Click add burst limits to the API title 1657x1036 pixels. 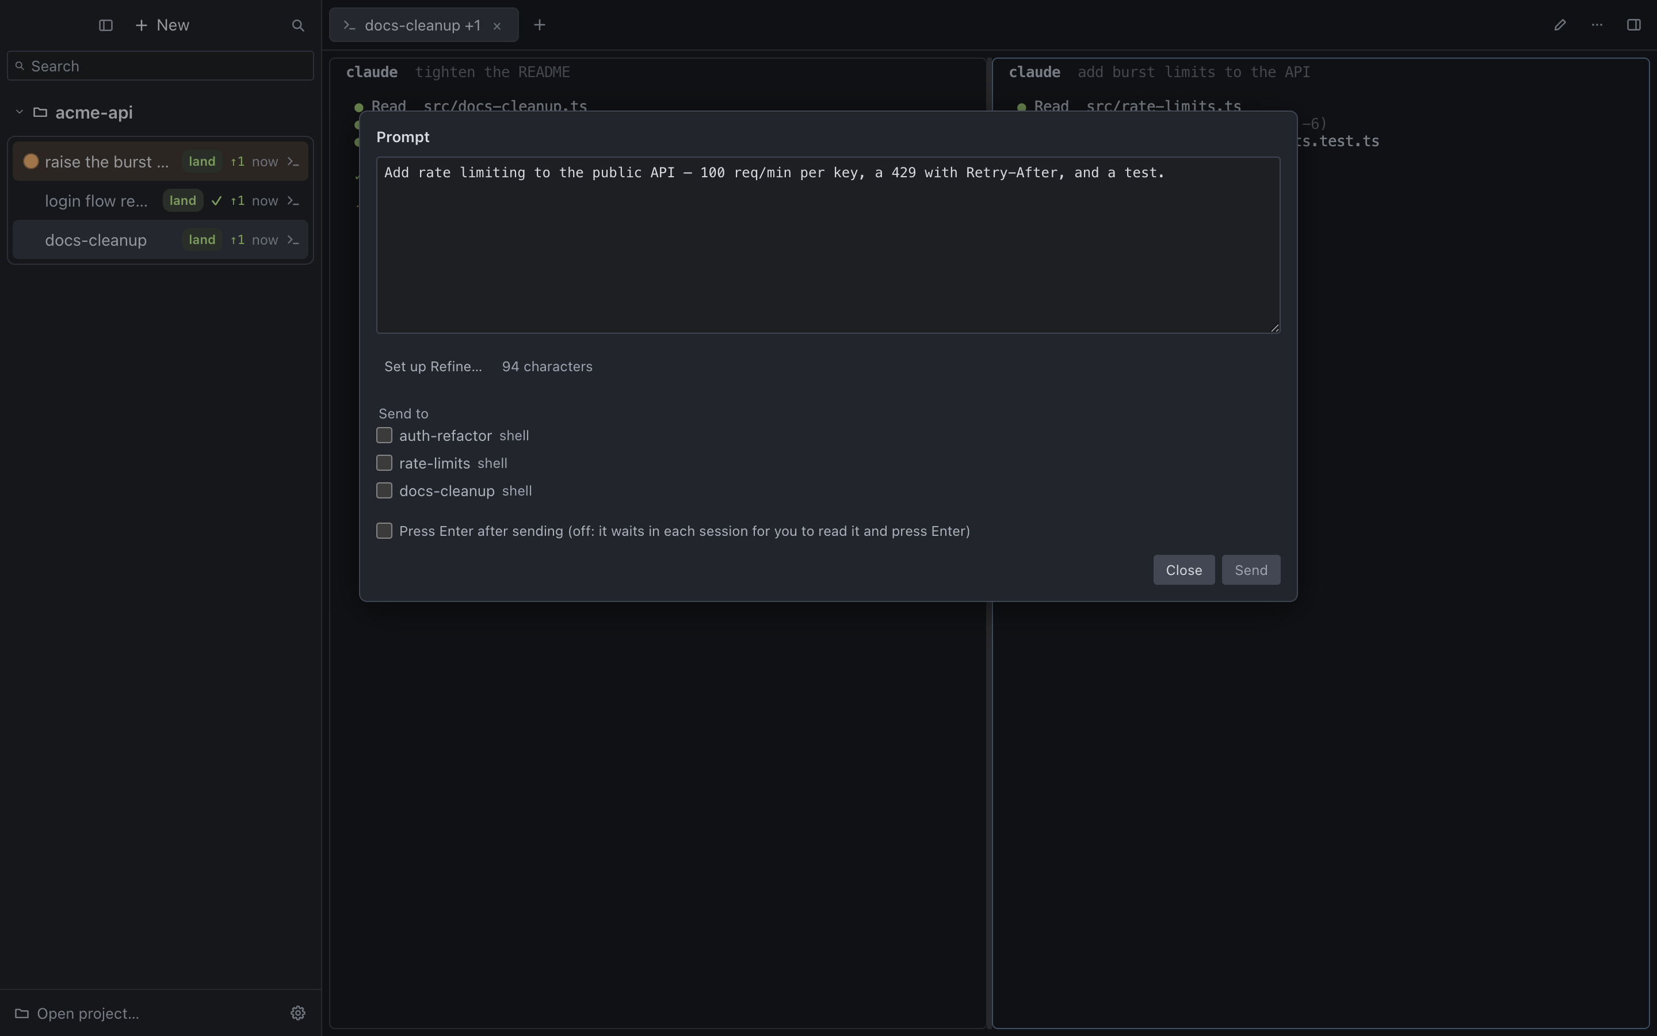coord(1193,72)
